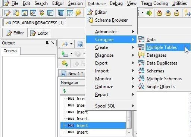The image size is (191, 137).
Task: Click the toolbar icon showing a person with a speech bubble
Action: click(33, 13)
